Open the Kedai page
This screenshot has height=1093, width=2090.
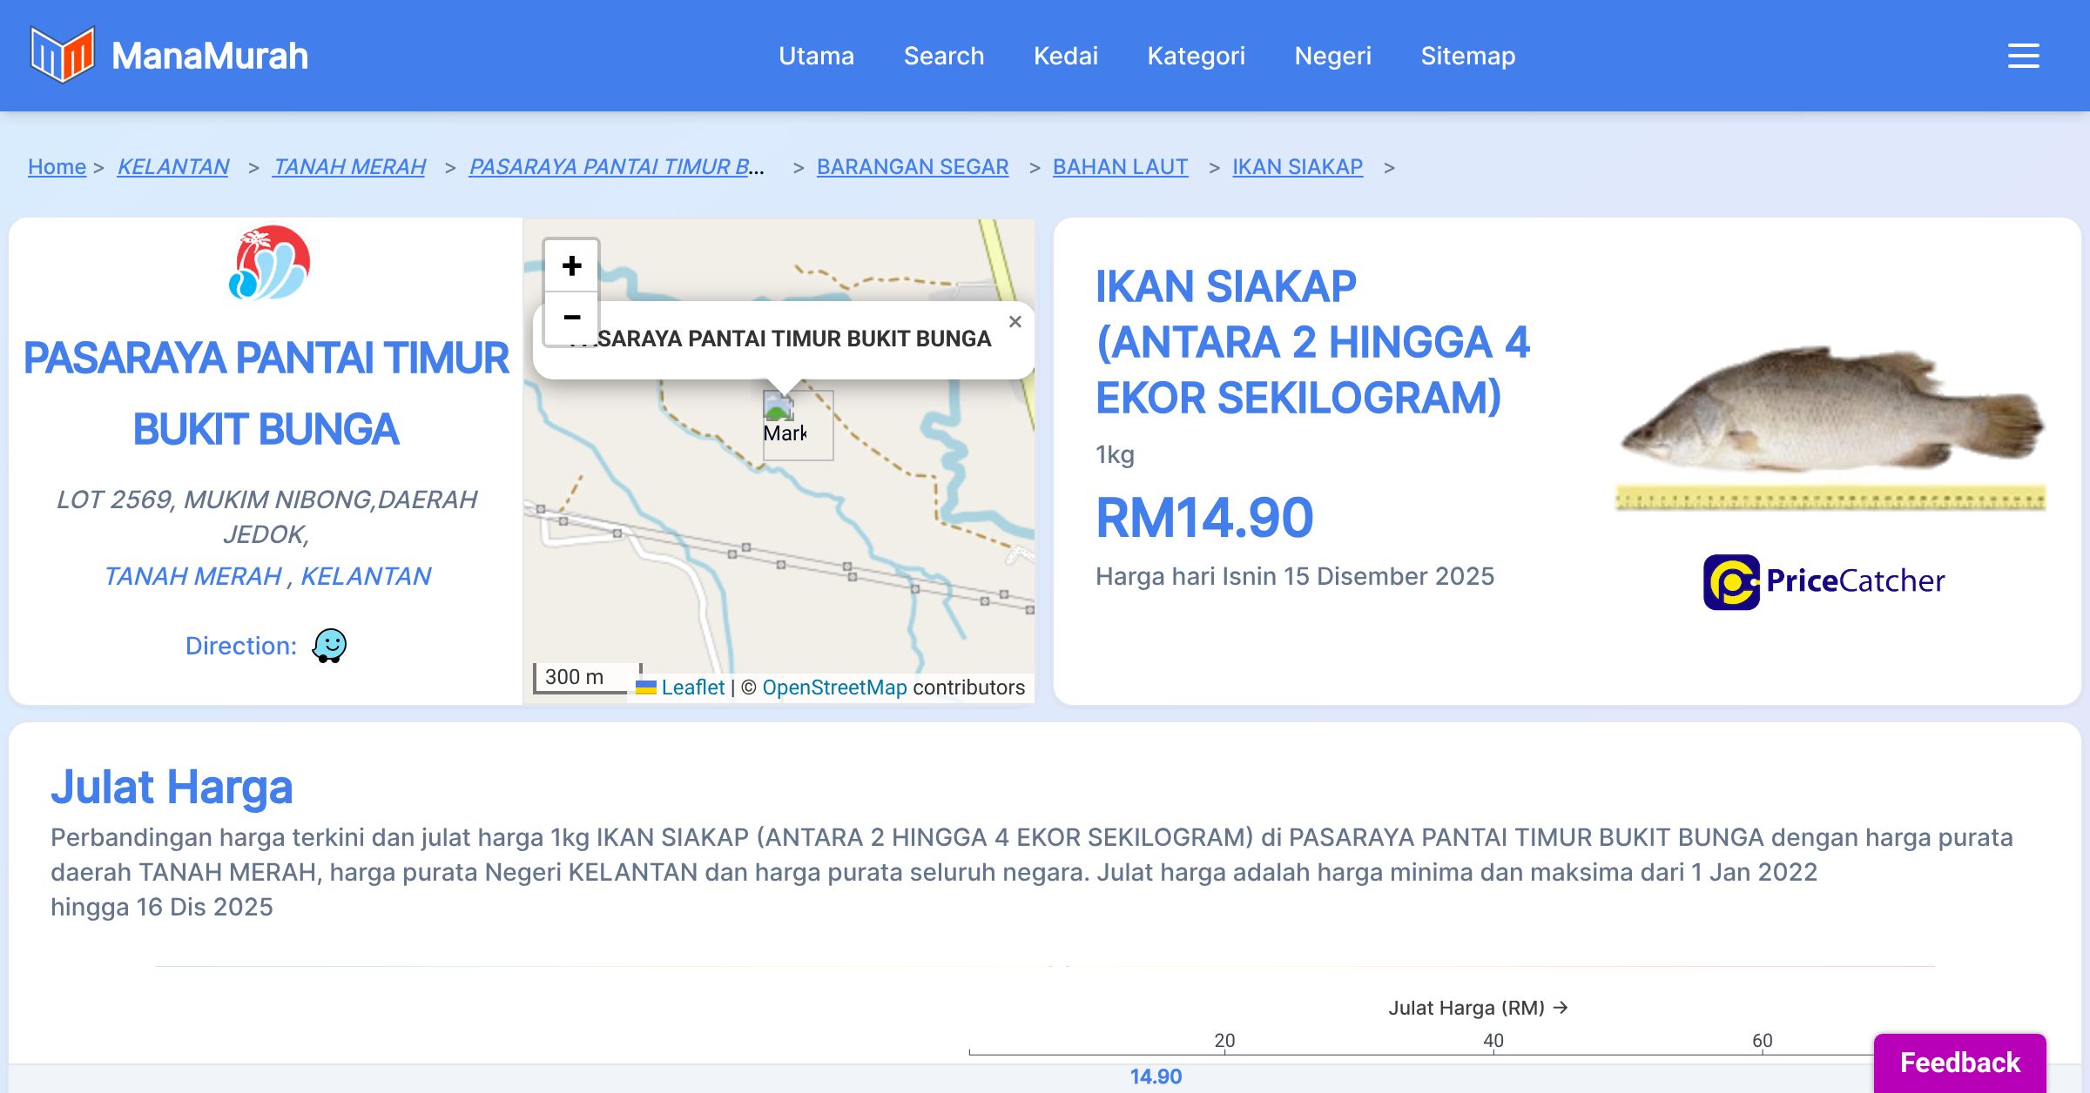(1065, 56)
